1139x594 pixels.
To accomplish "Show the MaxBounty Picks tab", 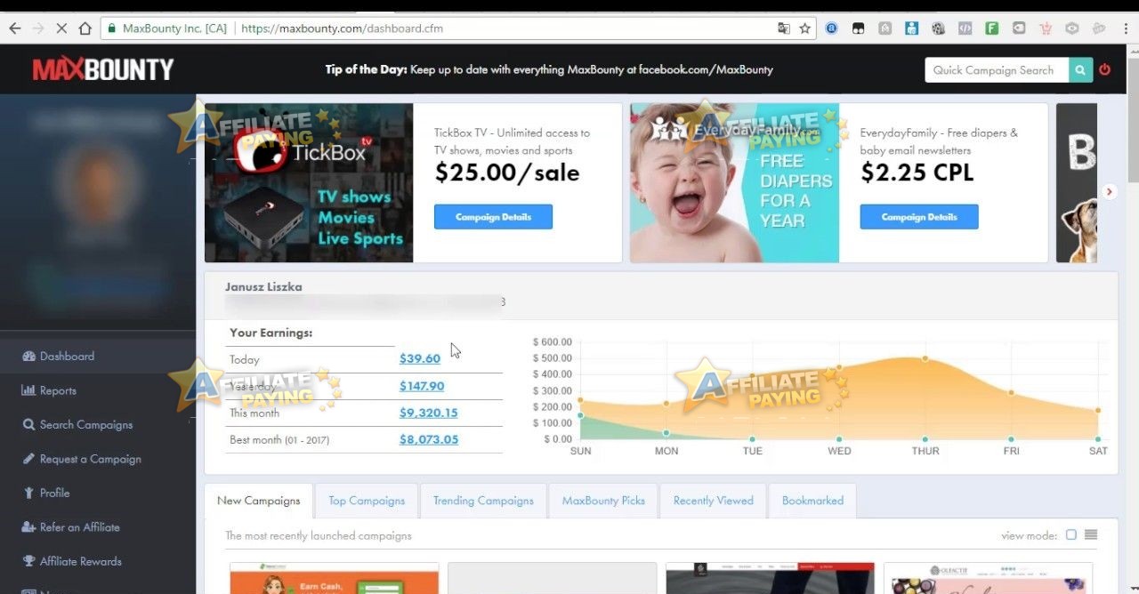I will point(603,501).
